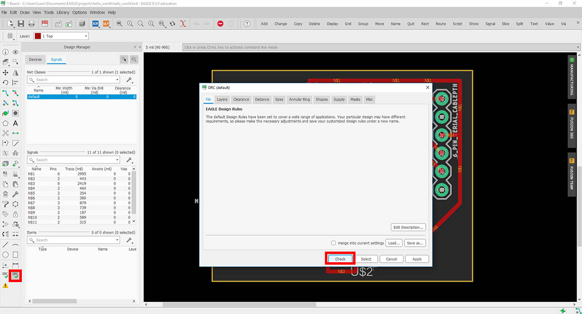
Task: Click the lightning bolt status bar icon
Action: pos(563,310)
